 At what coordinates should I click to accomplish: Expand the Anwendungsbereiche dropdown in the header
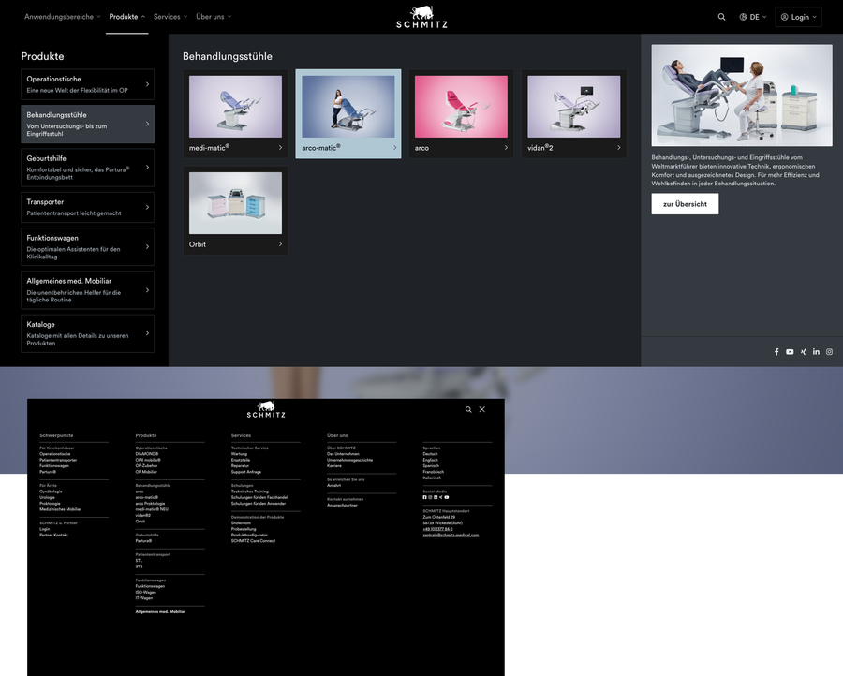pos(63,17)
